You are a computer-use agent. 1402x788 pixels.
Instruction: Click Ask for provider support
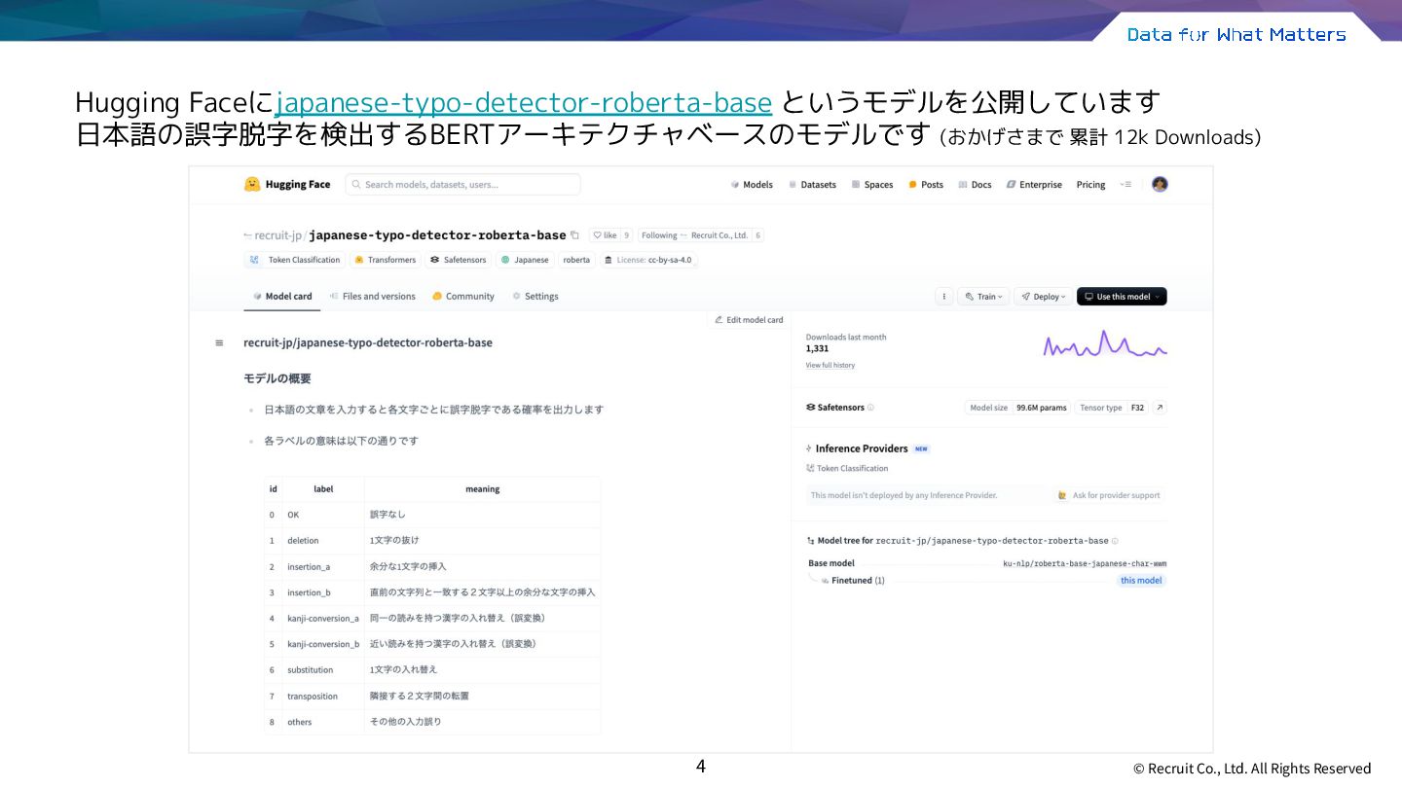pos(1109,495)
